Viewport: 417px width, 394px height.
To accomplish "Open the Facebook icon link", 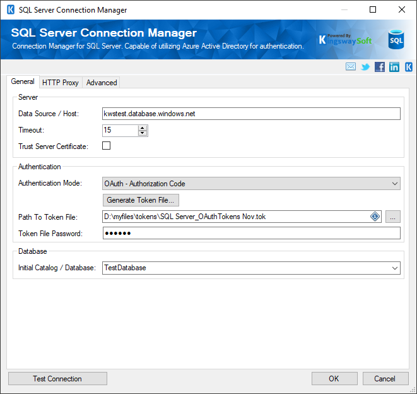I will pos(380,67).
